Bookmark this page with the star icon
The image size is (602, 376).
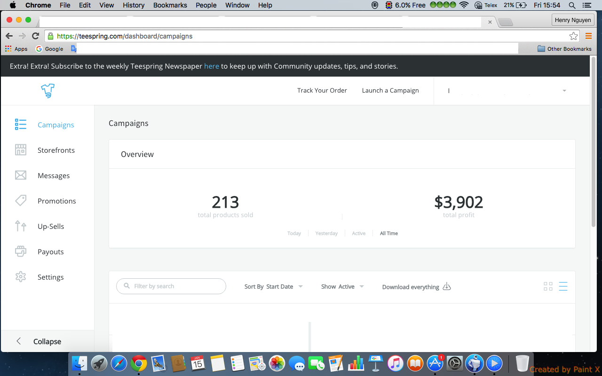(x=573, y=36)
